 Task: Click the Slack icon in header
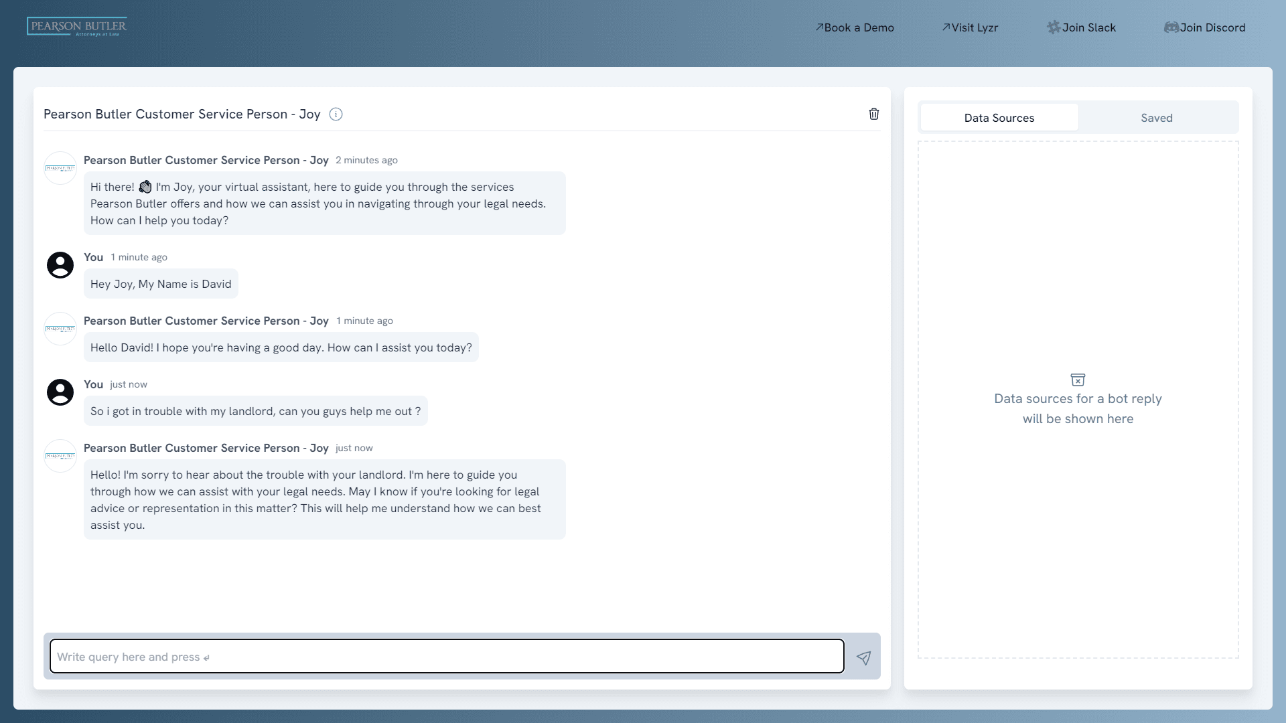1054,27
